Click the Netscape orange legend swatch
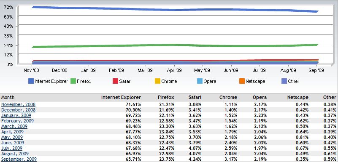This screenshot has width=338, height=162. click(242, 81)
